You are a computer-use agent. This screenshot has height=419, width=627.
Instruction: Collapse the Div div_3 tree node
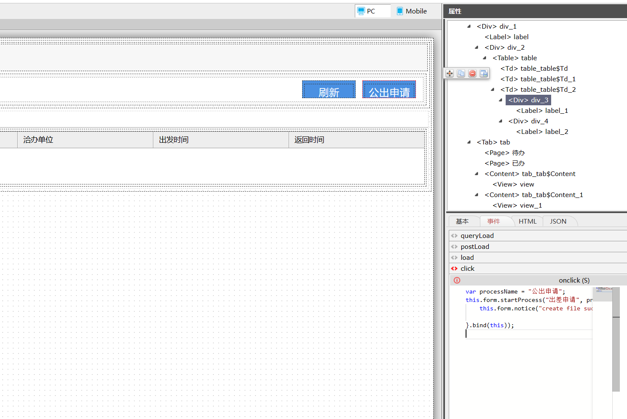[501, 100]
